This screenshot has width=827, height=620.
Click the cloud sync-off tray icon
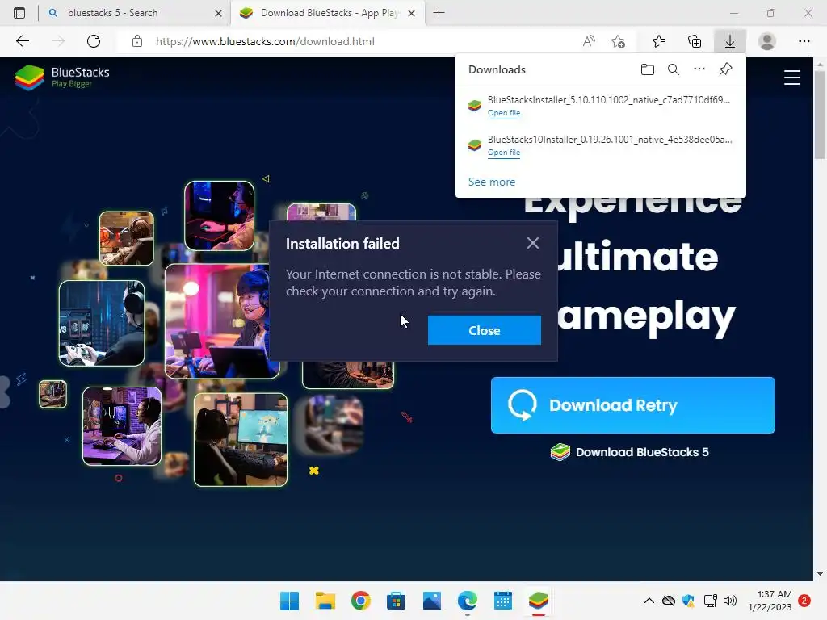click(x=669, y=601)
